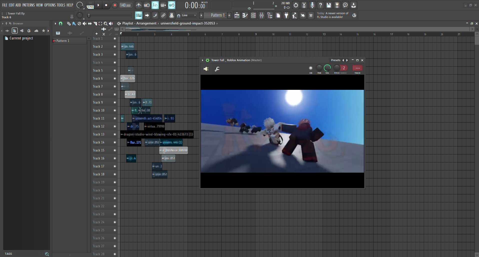Choose the Select tool in Playlist toolbar

[x=100, y=23]
